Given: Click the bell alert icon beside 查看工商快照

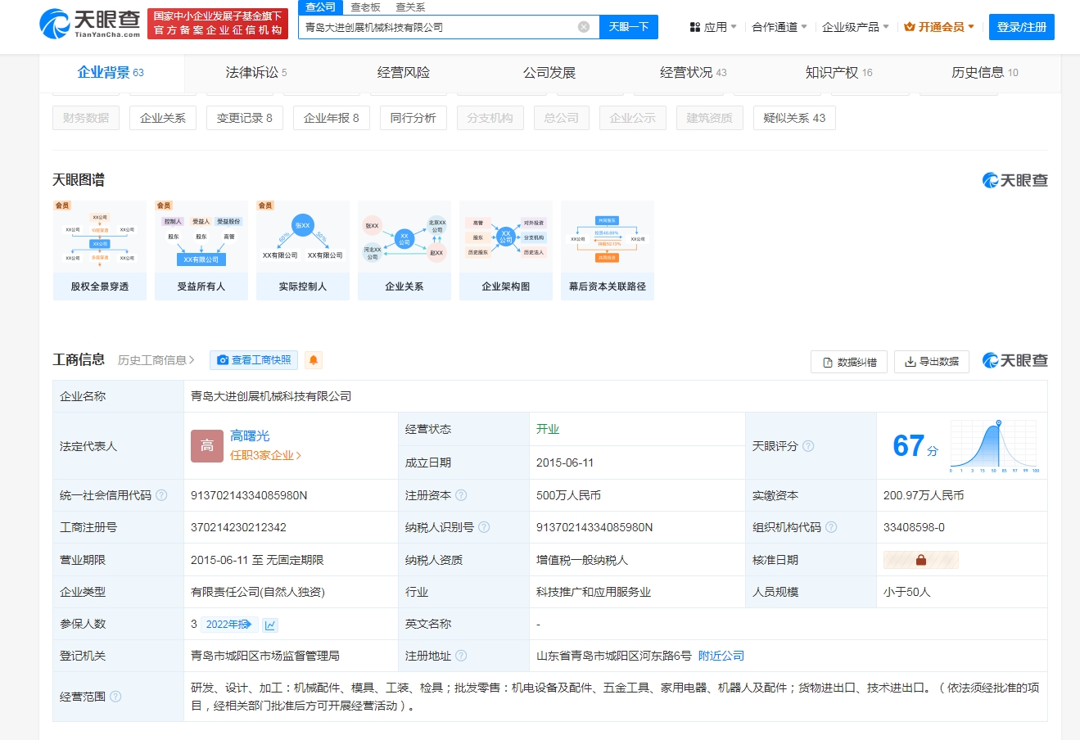Looking at the screenshot, I should coord(313,360).
